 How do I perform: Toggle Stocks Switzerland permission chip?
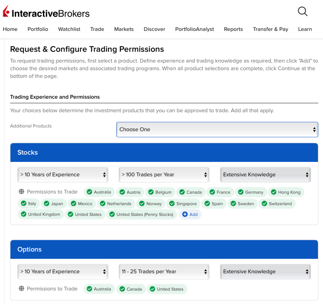pyautogui.click(x=277, y=204)
